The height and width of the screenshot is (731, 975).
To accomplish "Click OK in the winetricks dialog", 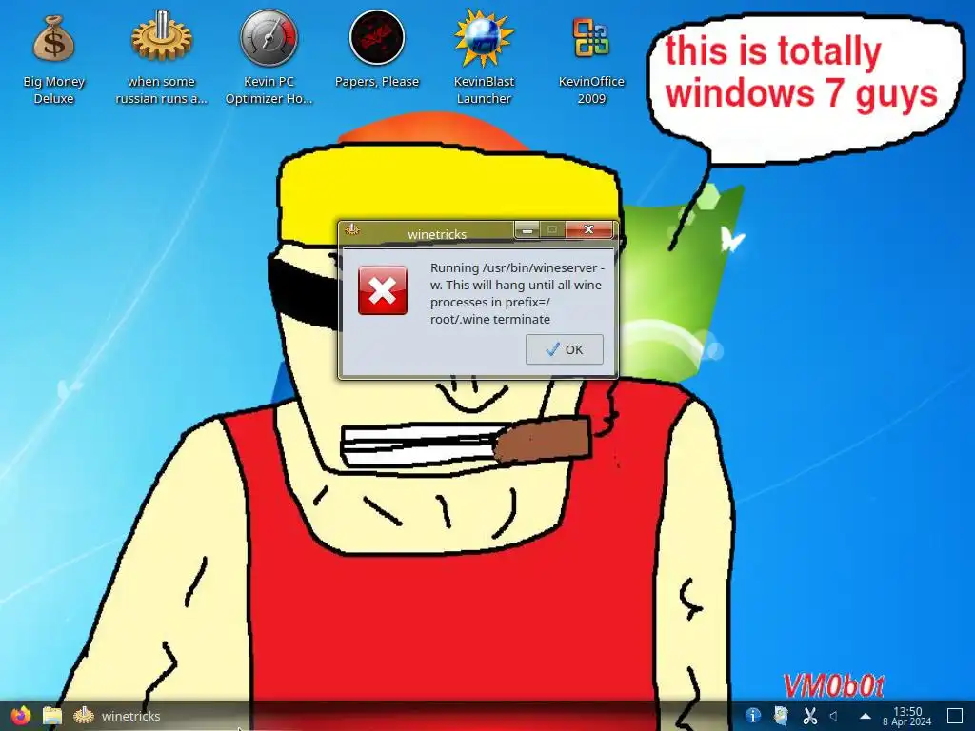I will tap(564, 349).
